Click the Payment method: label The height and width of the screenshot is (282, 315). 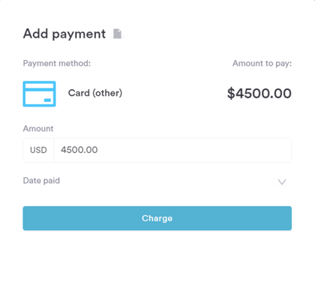pos(57,63)
